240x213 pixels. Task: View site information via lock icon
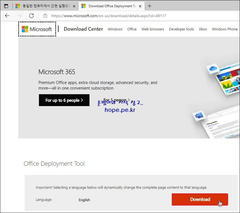[x=45, y=16]
